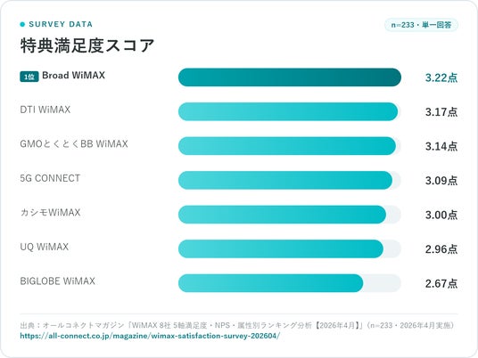
Task: Click the 出典 source citation text
Action: point(237,325)
